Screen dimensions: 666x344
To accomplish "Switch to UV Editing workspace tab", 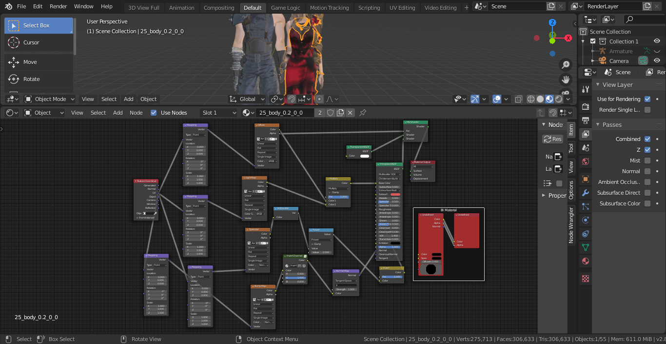I will (402, 7).
